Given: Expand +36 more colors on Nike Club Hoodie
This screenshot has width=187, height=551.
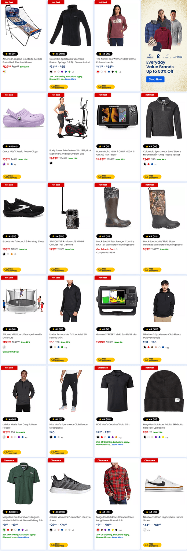Looking at the screenshot, I should point(167,347).
